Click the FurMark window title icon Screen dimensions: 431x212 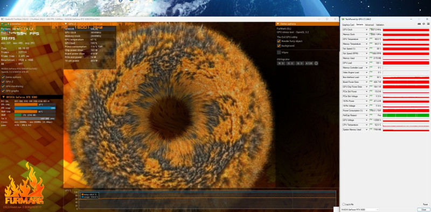pos(3,19)
